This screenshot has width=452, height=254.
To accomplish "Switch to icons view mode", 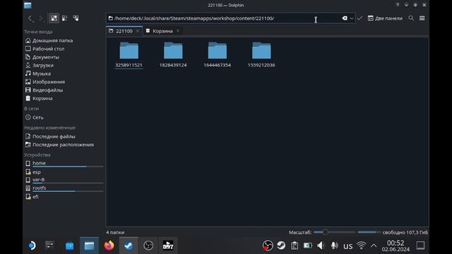I will [x=54, y=18].
